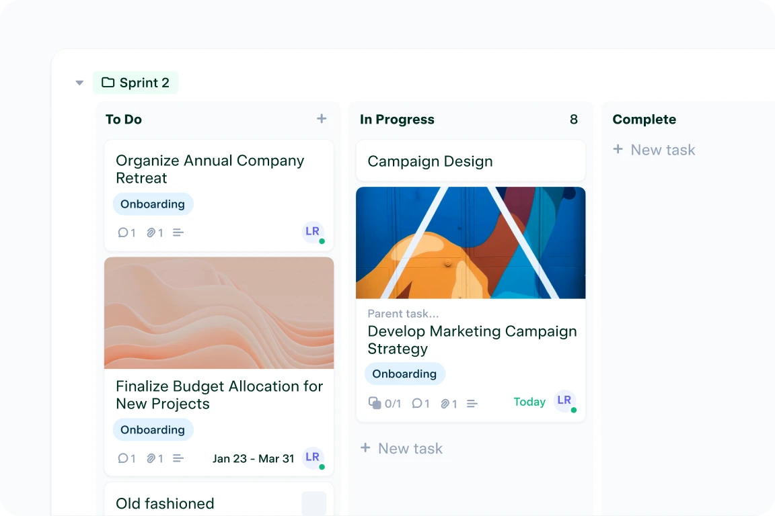This screenshot has height=516, width=775.
Task: Click Onboarding tag on Company Retreat card
Action: click(153, 204)
